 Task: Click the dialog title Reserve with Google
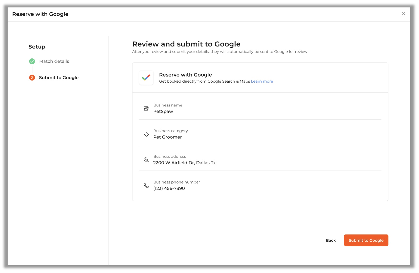click(40, 14)
